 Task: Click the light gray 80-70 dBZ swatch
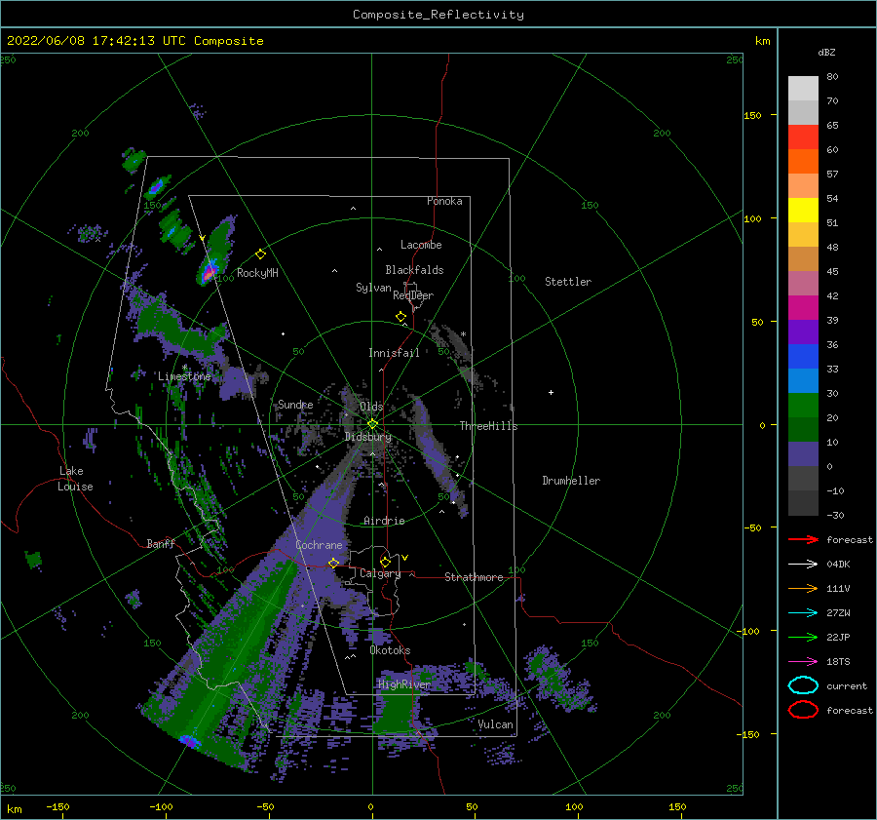coord(803,89)
